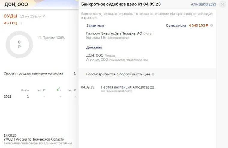228x148 pixels.
Task: Select the 'СУДЫ' section heading
Action: 10,16
